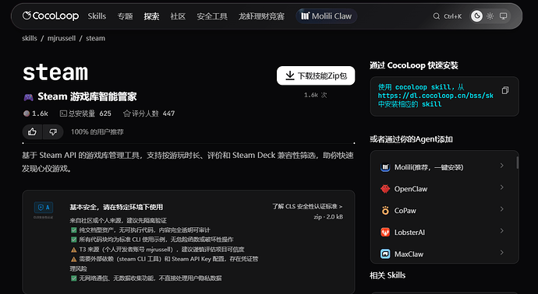Click the 或者通过你的Agent添加 heading

click(x=411, y=139)
